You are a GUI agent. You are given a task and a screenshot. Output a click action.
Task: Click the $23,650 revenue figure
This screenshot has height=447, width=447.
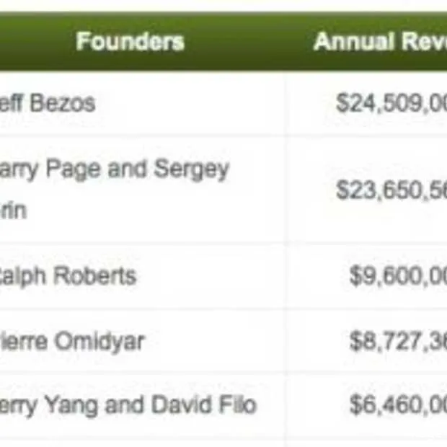(x=391, y=190)
